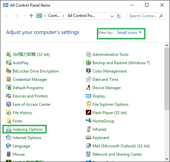
Task: Click the Flash Player icon
Action: 88,112
